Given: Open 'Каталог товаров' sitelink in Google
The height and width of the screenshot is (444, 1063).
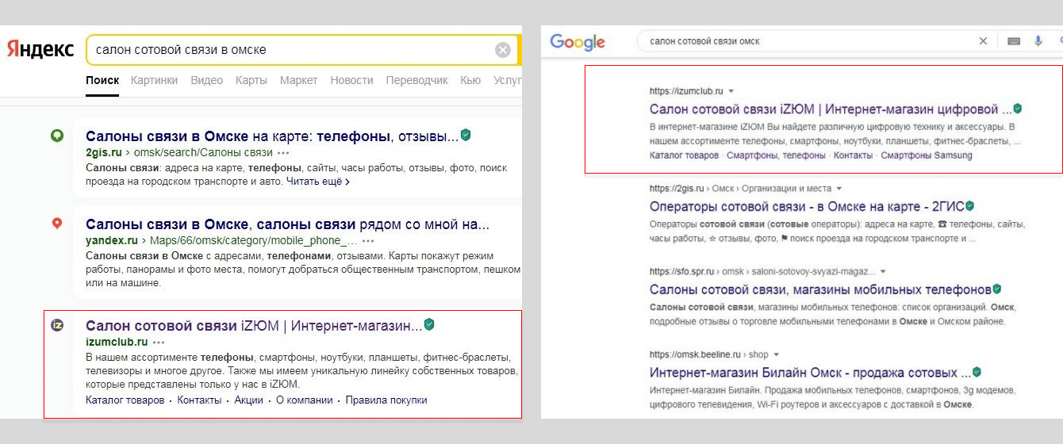Looking at the screenshot, I should point(684,155).
